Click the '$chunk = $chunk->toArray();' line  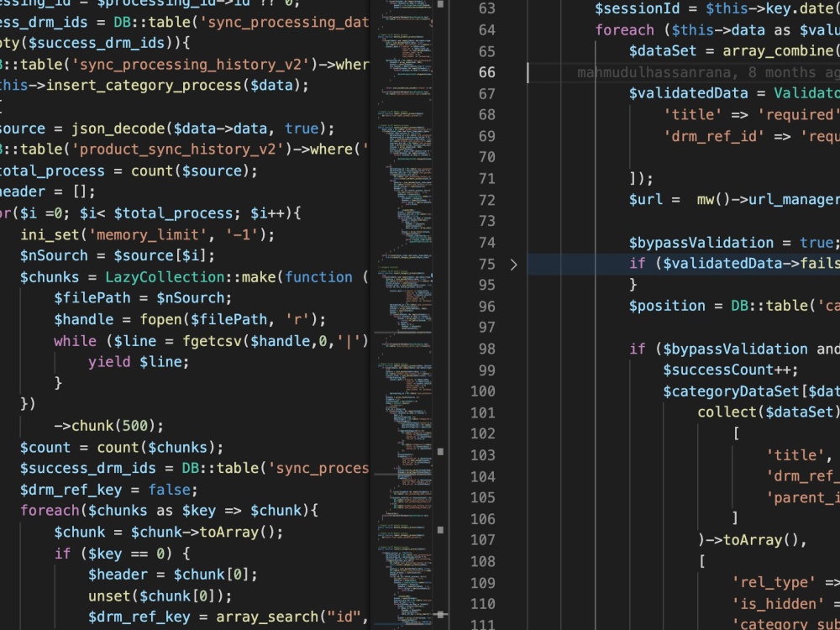168,532
